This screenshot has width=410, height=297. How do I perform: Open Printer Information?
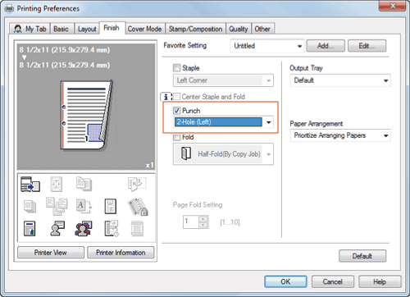click(121, 253)
